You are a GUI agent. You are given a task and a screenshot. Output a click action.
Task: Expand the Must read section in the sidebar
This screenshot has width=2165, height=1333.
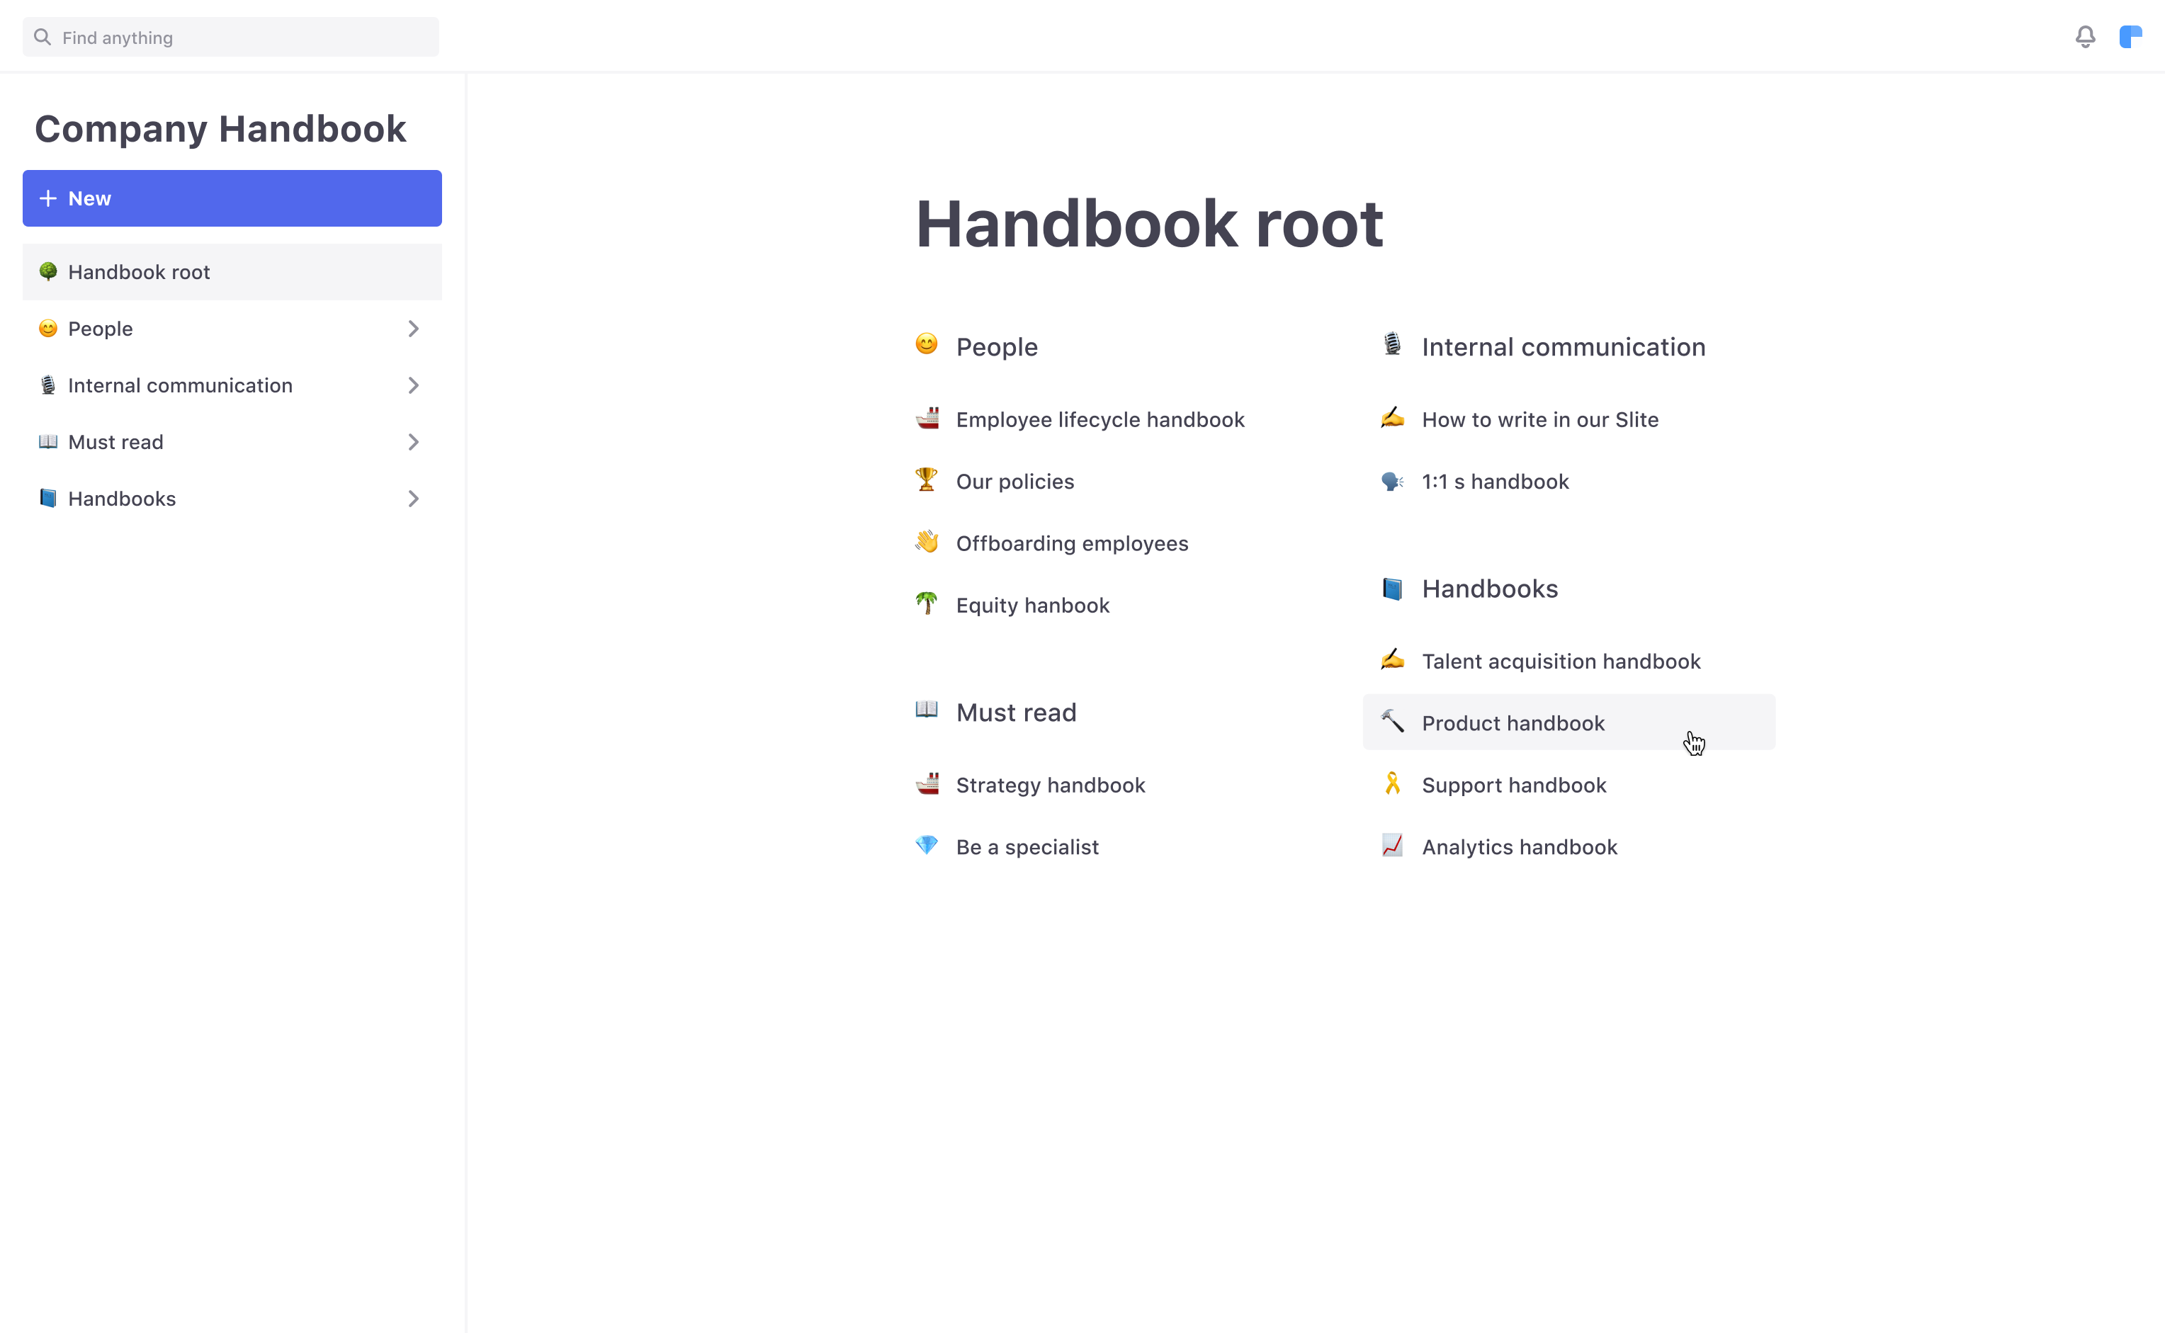pos(412,442)
